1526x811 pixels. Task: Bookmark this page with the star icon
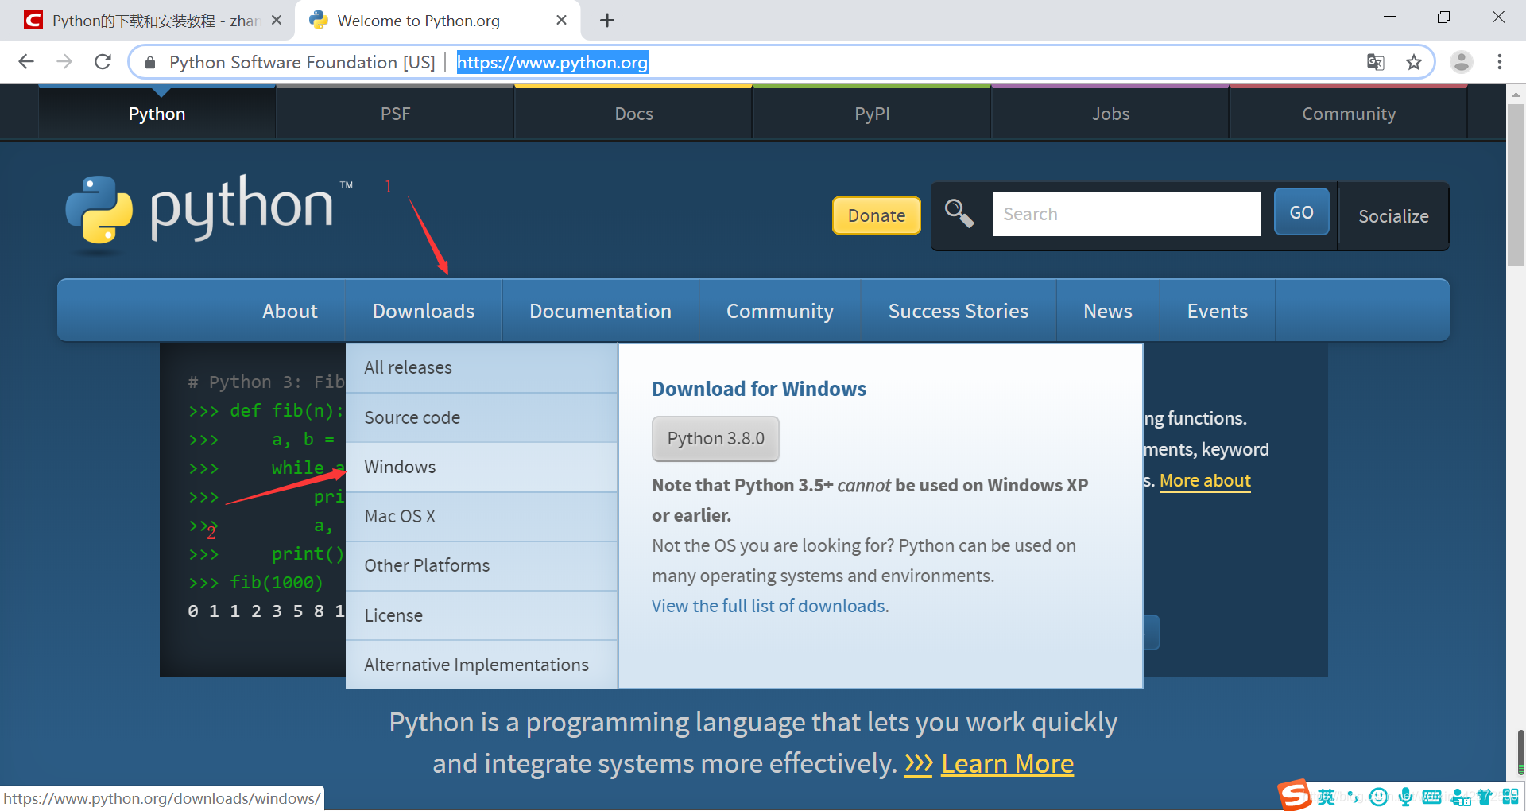(1414, 62)
